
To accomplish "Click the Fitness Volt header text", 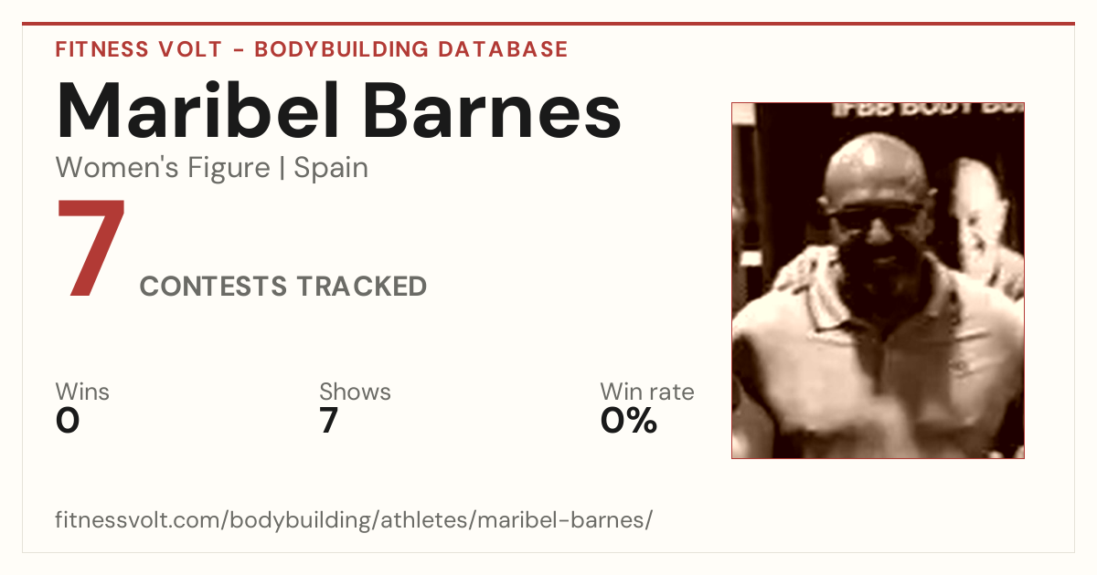I will [139, 49].
